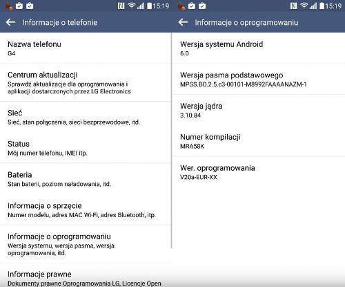
Task: Tap acorn notification icon in left status bar
Action: (x=9, y=6)
